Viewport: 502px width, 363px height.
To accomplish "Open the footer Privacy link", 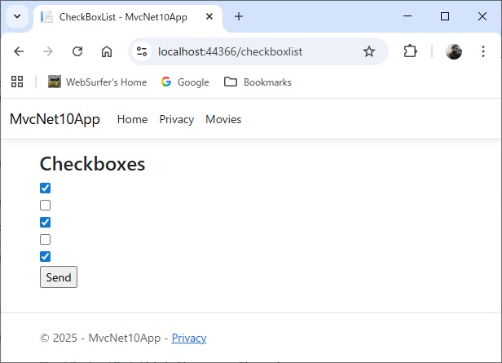I will tap(189, 338).
